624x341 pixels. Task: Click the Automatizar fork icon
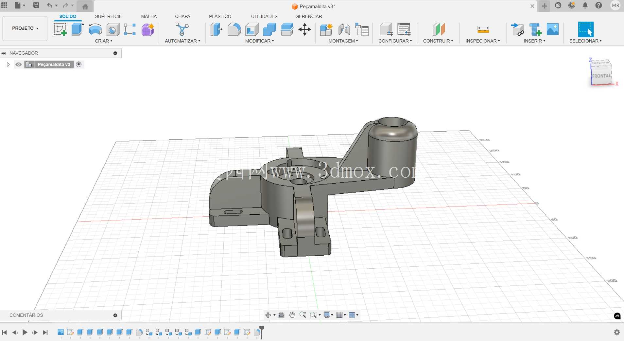(x=182, y=29)
